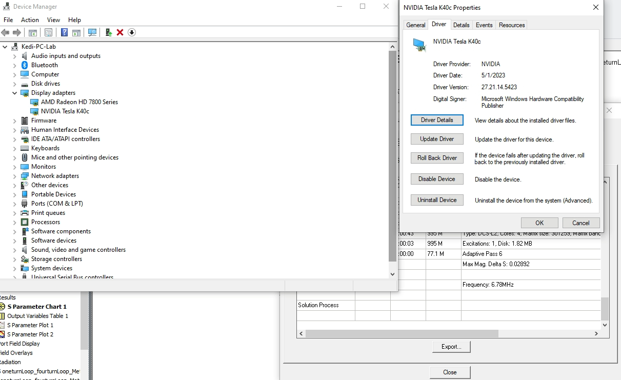
Task: Click the Keyboards category icon
Action: coord(25,148)
